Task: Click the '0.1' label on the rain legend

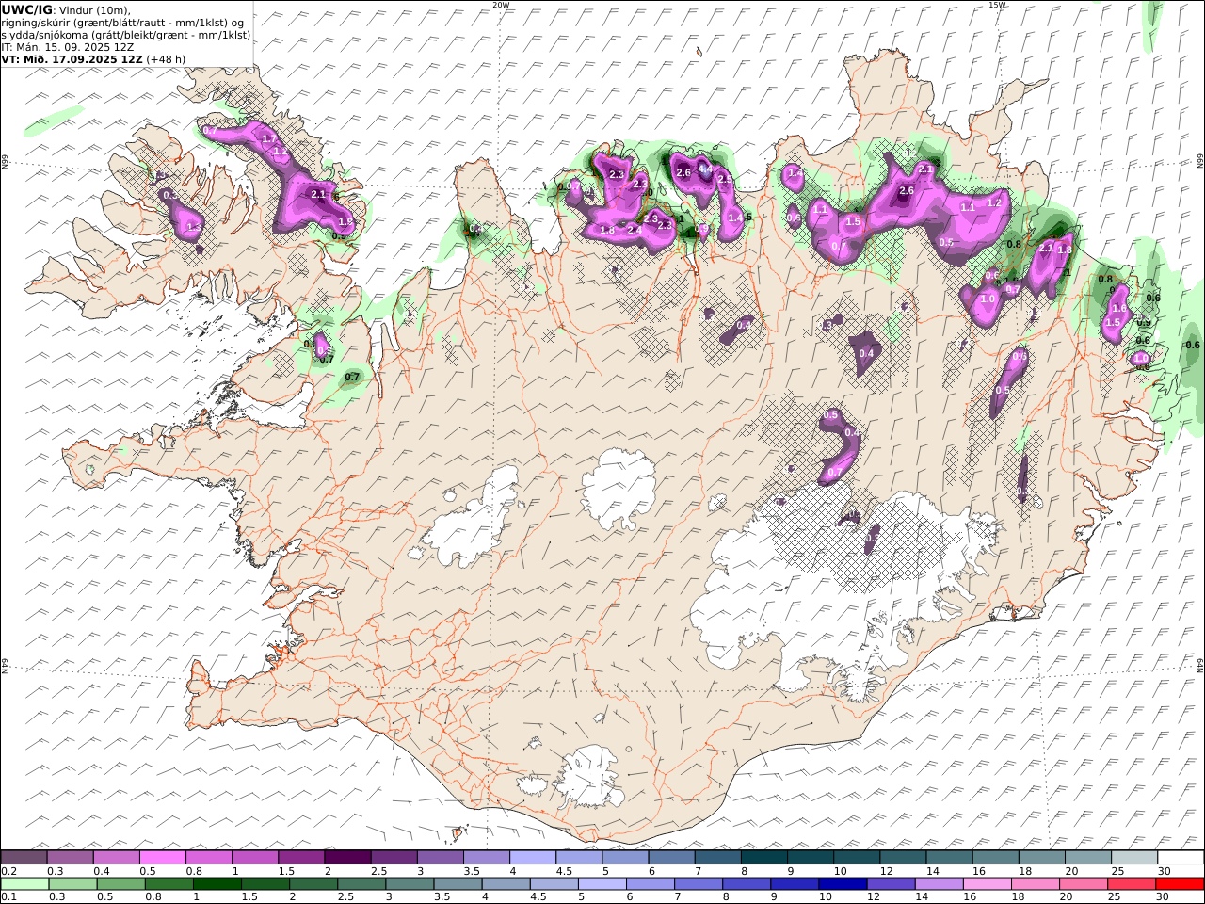Action: pyautogui.click(x=9, y=897)
